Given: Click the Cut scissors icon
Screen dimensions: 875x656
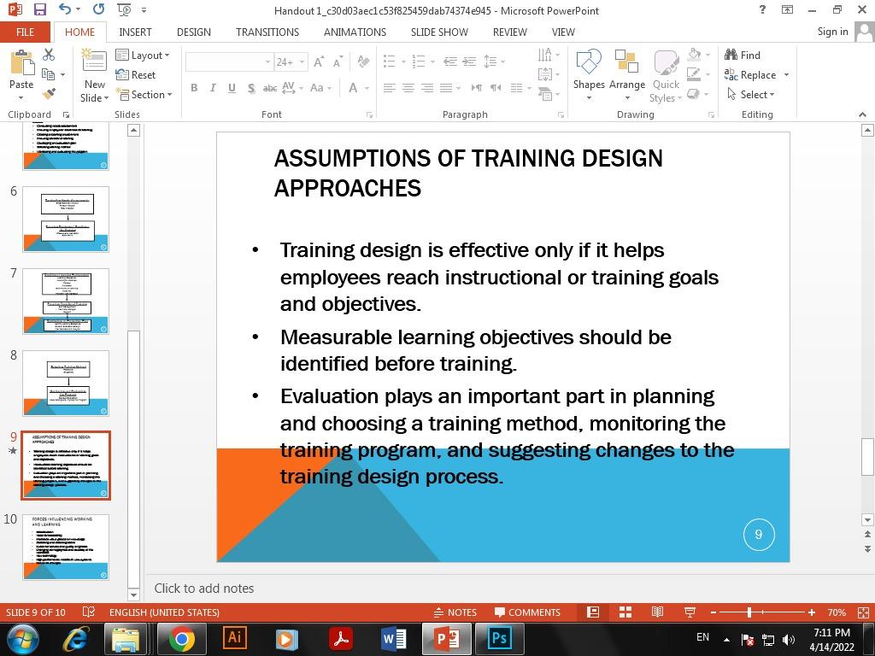Looking at the screenshot, I should (49, 54).
